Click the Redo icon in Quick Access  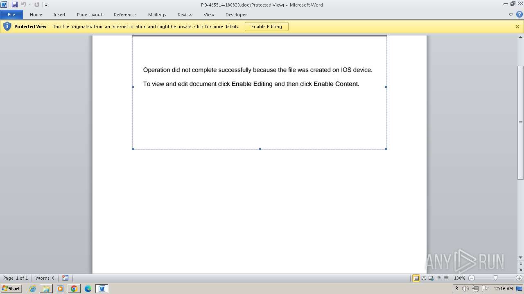(37, 4)
